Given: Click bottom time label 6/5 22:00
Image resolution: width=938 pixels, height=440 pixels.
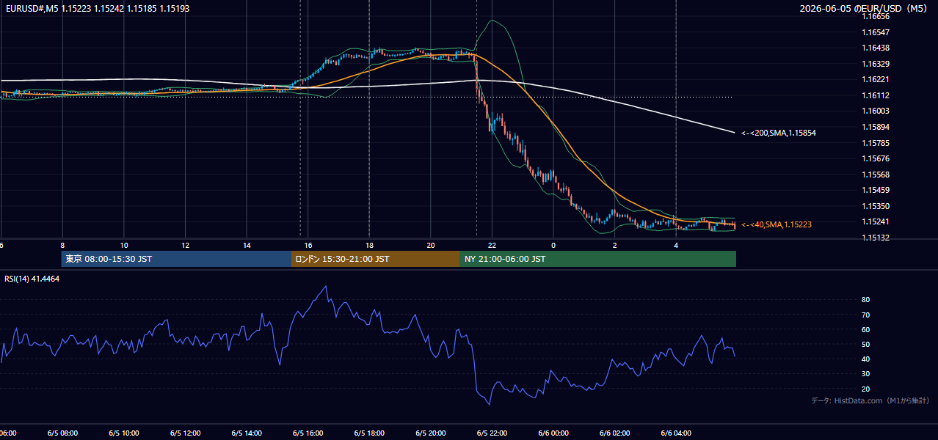Looking at the screenshot, I should (492, 433).
